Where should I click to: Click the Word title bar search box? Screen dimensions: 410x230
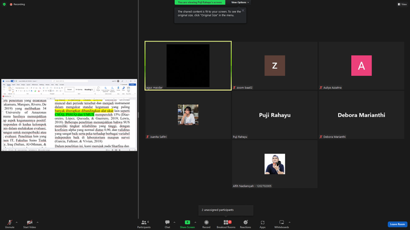[x=70, y=81]
